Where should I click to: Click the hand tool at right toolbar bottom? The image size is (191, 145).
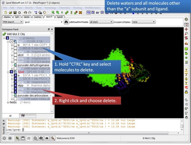coord(186,117)
